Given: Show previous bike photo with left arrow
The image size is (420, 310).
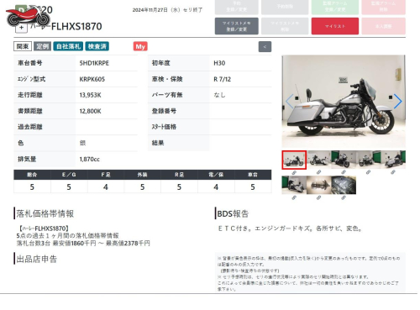Looking at the screenshot, I should pyautogui.click(x=290, y=102).
